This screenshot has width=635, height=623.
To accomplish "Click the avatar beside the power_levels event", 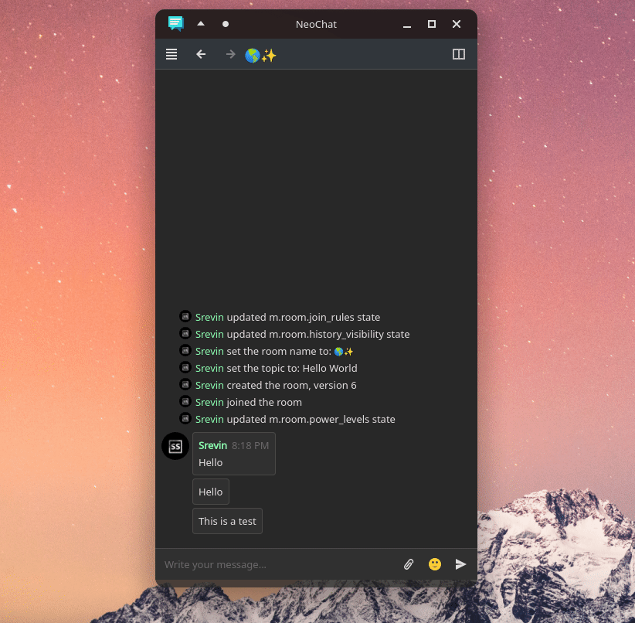I will [185, 418].
